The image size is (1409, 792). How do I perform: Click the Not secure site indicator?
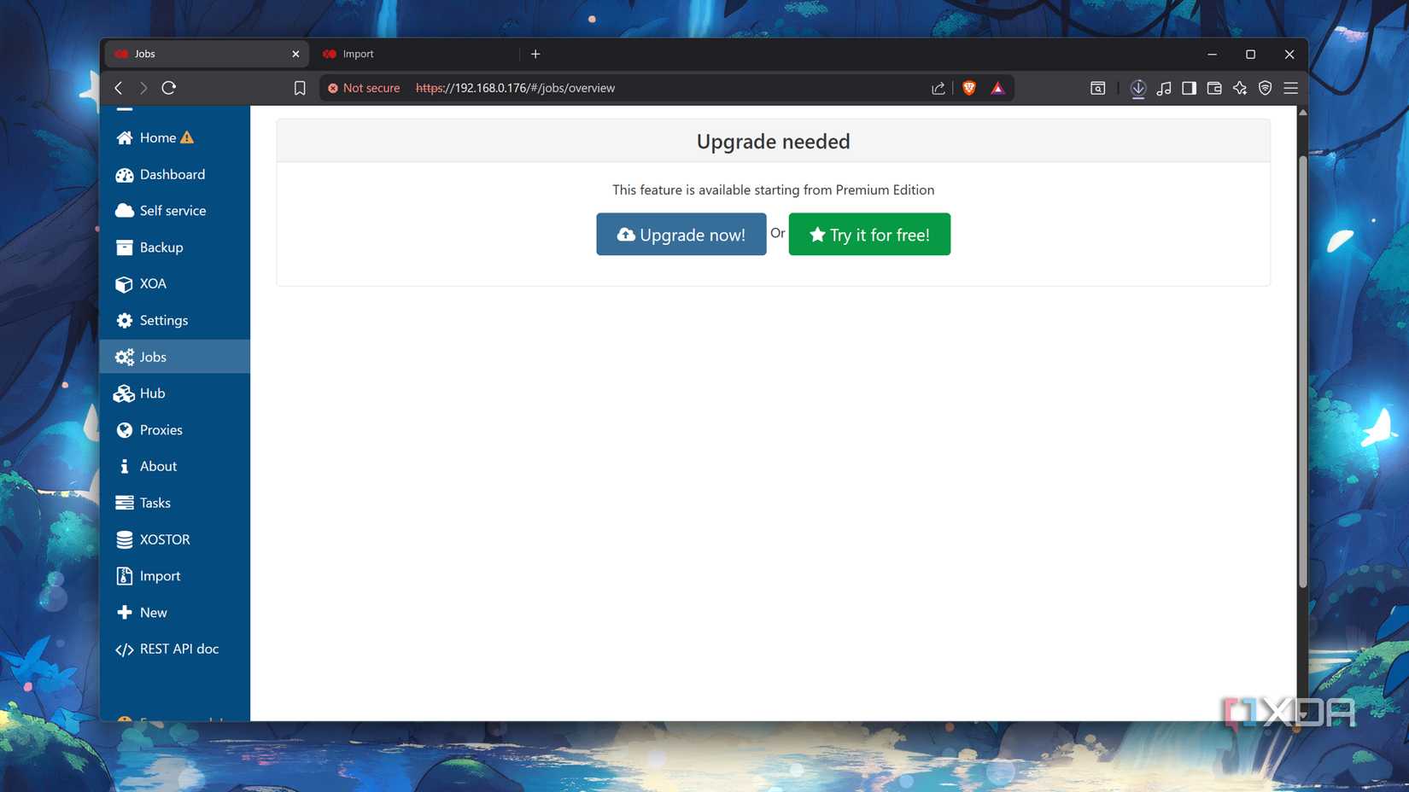pyautogui.click(x=364, y=88)
